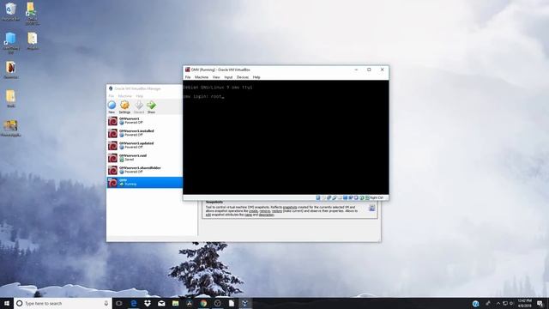Open Machine menu in VirtualBox Manager window
This screenshot has width=549, height=309.
125,96
